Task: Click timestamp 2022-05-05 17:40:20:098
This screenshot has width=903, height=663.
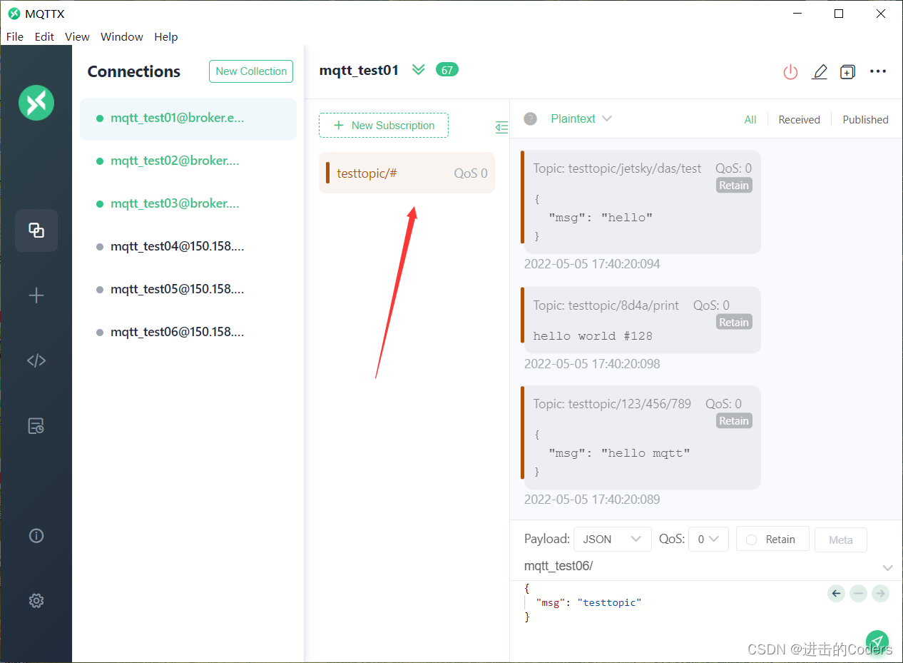Action: click(592, 364)
